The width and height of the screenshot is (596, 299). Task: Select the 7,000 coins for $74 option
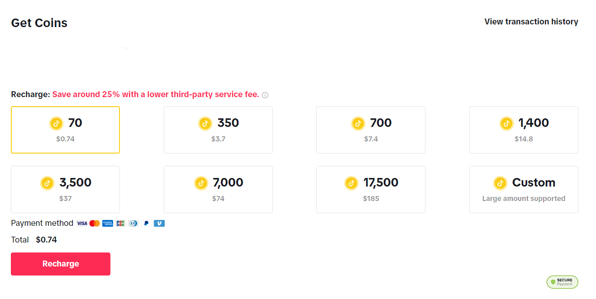click(218, 189)
